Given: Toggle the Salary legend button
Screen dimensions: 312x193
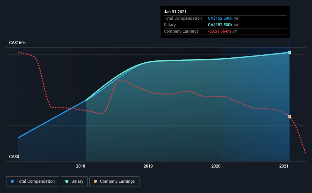Looking at the screenshot, I should (x=74, y=182).
